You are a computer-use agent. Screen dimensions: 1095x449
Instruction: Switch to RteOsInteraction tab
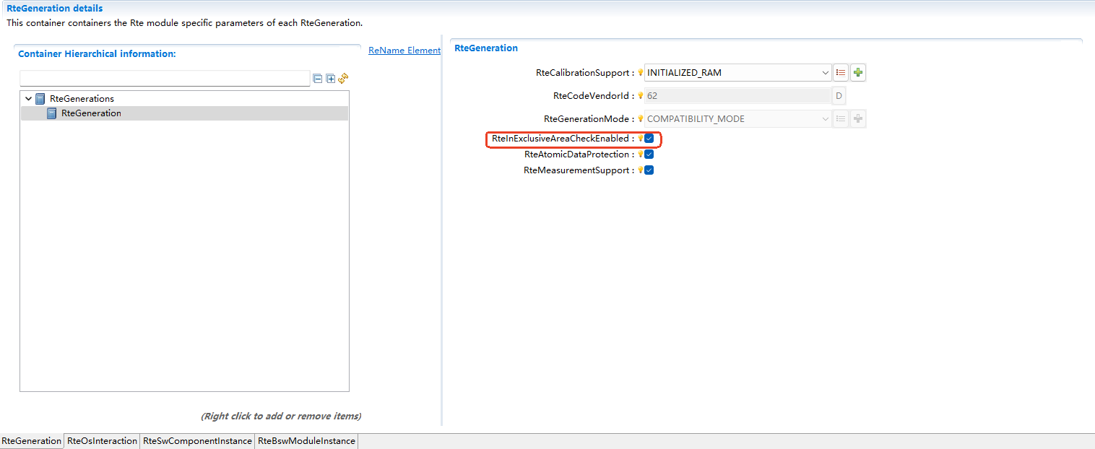[x=102, y=441]
